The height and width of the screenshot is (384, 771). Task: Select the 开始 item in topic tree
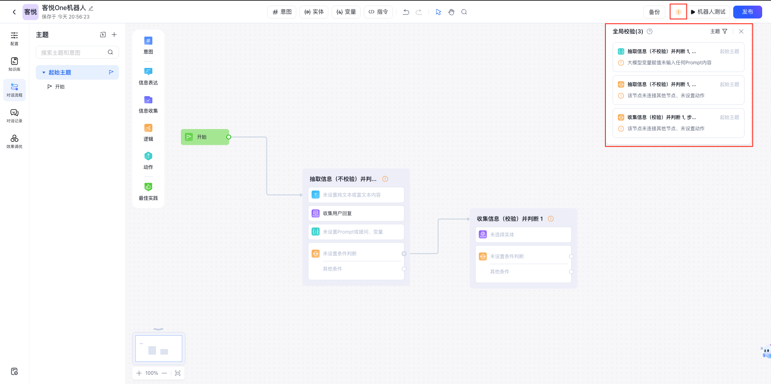click(60, 87)
